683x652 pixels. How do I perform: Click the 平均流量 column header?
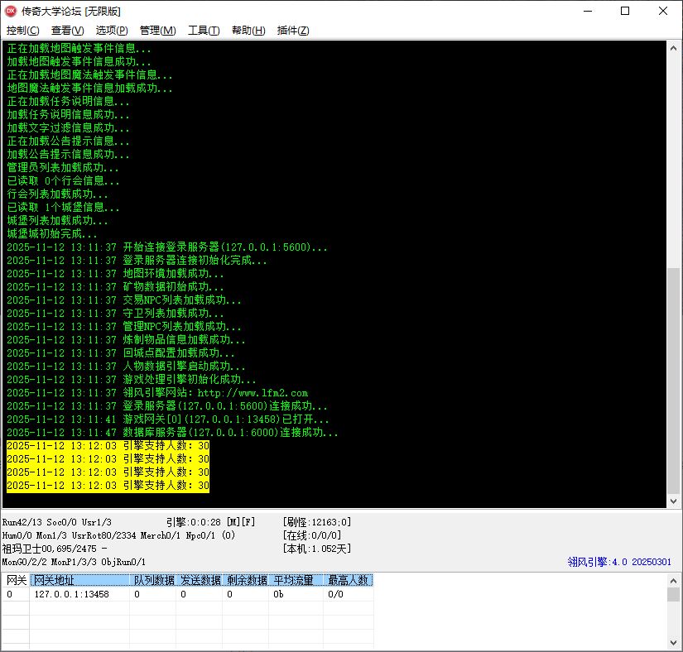coord(295,580)
